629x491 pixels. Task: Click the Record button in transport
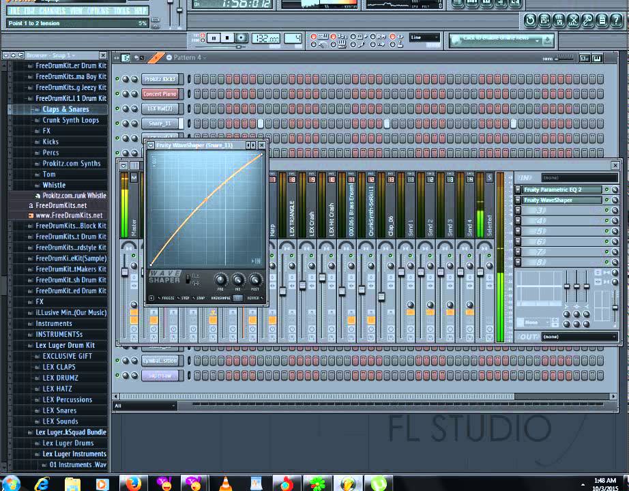pos(241,38)
